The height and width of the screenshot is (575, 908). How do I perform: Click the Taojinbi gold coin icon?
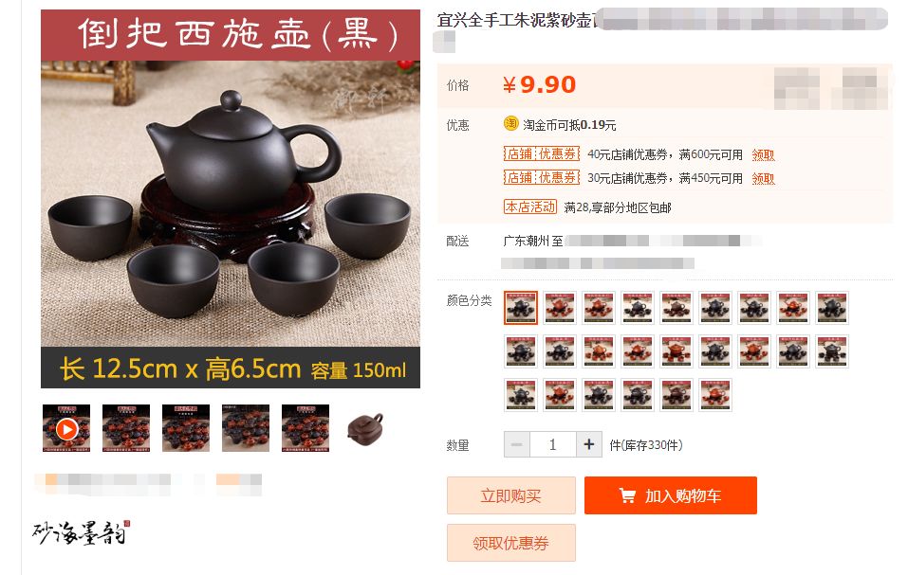510,124
